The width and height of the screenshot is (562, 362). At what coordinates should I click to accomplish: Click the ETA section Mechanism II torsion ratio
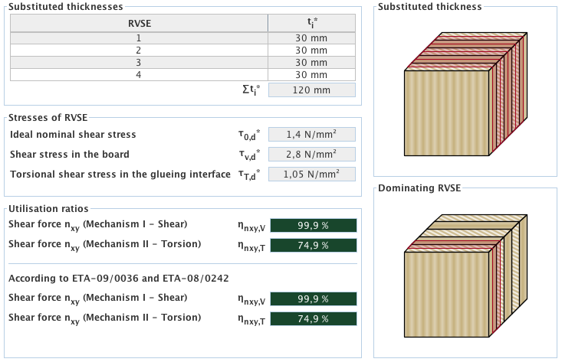click(x=314, y=318)
